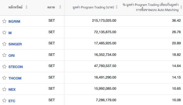Click percentage 18.82 for ORI
The width and height of the screenshot is (183, 105).
tap(176, 55)
